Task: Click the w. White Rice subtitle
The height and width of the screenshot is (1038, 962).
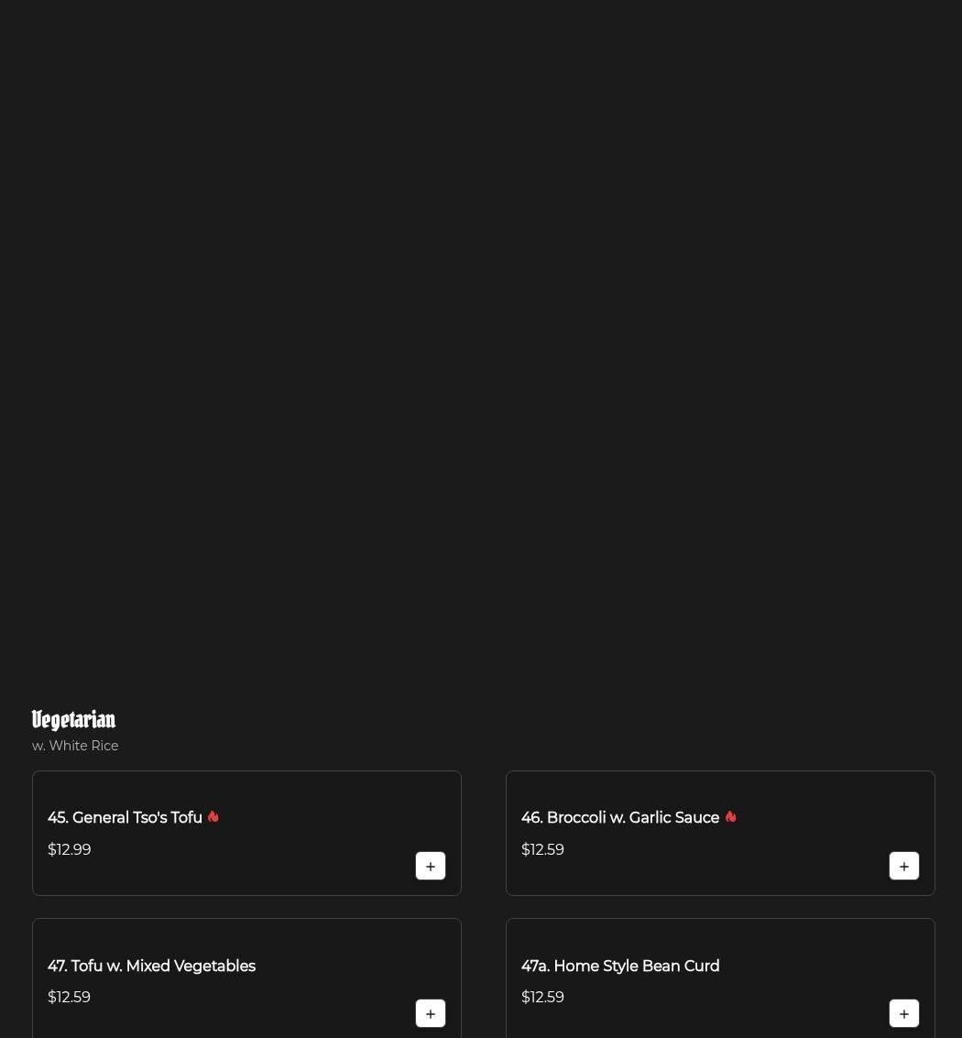Action: pyautogui.click(x=75, y=746)
